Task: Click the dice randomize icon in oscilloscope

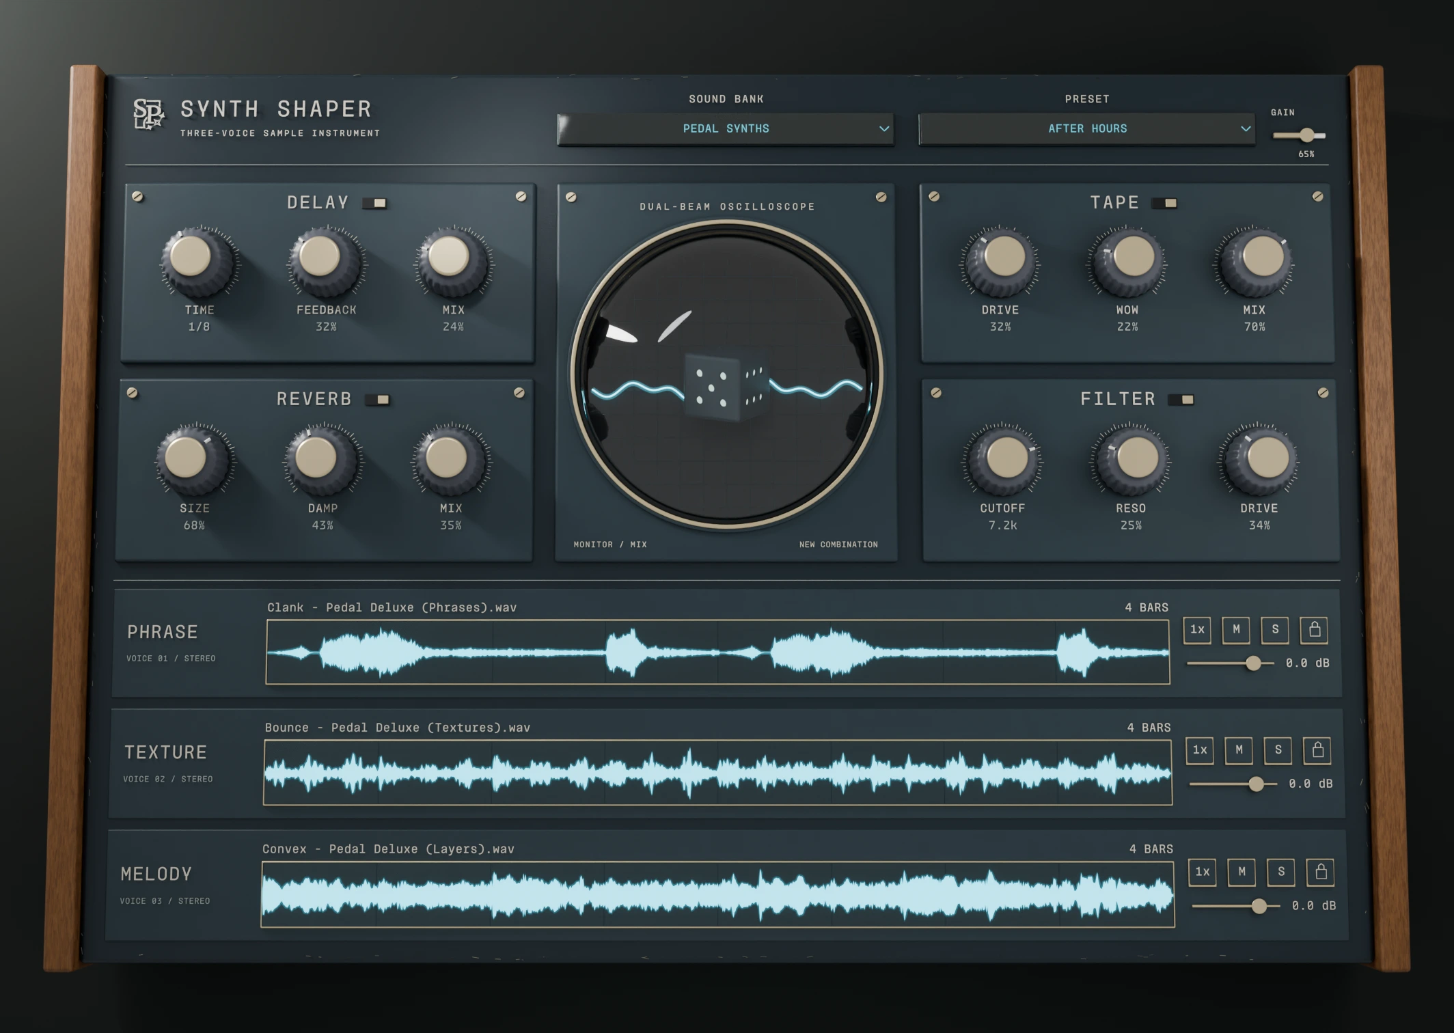Action: [x=726, y=387]
